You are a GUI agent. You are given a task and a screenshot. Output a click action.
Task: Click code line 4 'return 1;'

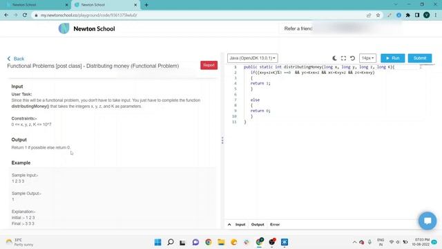coord(260,83)
